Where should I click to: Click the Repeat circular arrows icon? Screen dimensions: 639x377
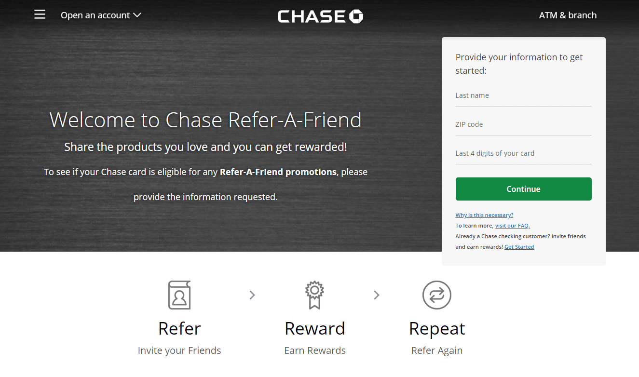click(436, 295)
